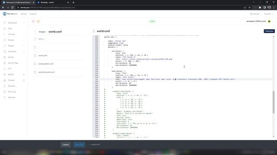Open the Scheduler sidebar item
The height and width of the screenshot is (155, 277).
pyautogui.click(x=12, y=52)
